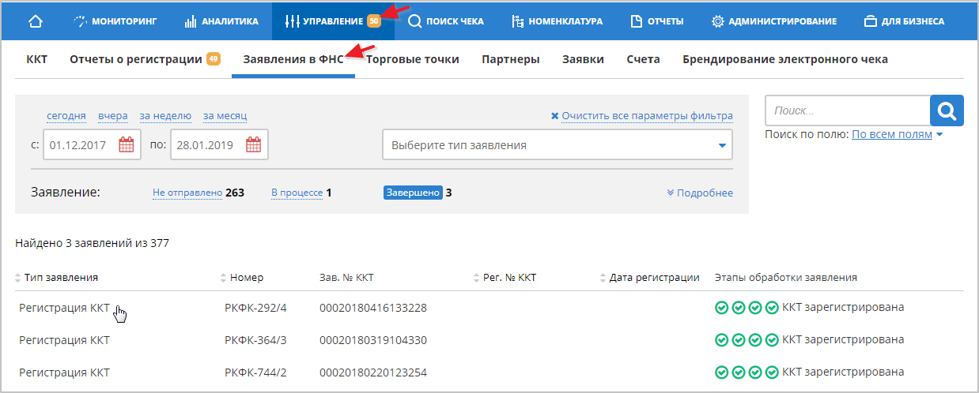The image size is (979, 393).
Task: Toggle the Завершено status filter
Action: point(413,193)
